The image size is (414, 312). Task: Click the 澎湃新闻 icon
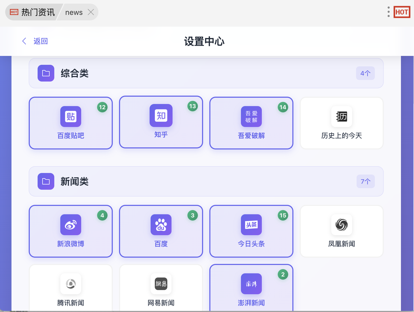251,284
